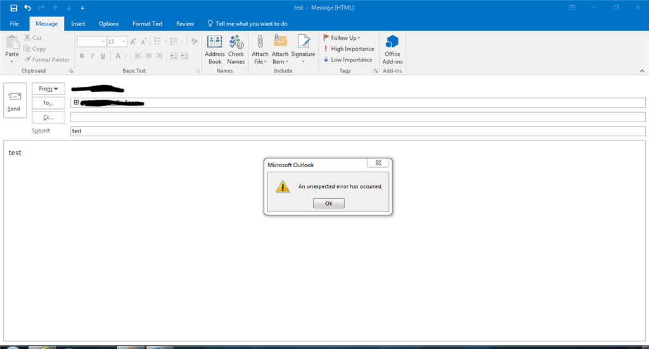Click Attach Item

click(280, 49)
